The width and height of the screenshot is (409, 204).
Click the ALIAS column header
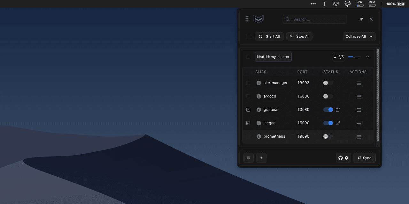pyautogui.click(x=261, y=72)
